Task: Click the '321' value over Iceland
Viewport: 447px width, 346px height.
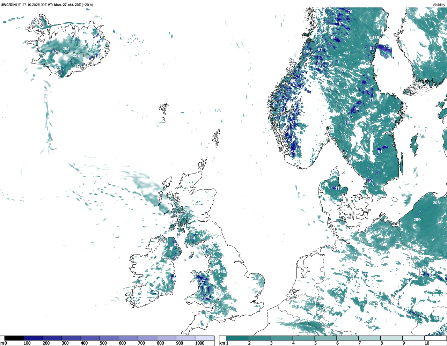Action: tap(55, 52)
